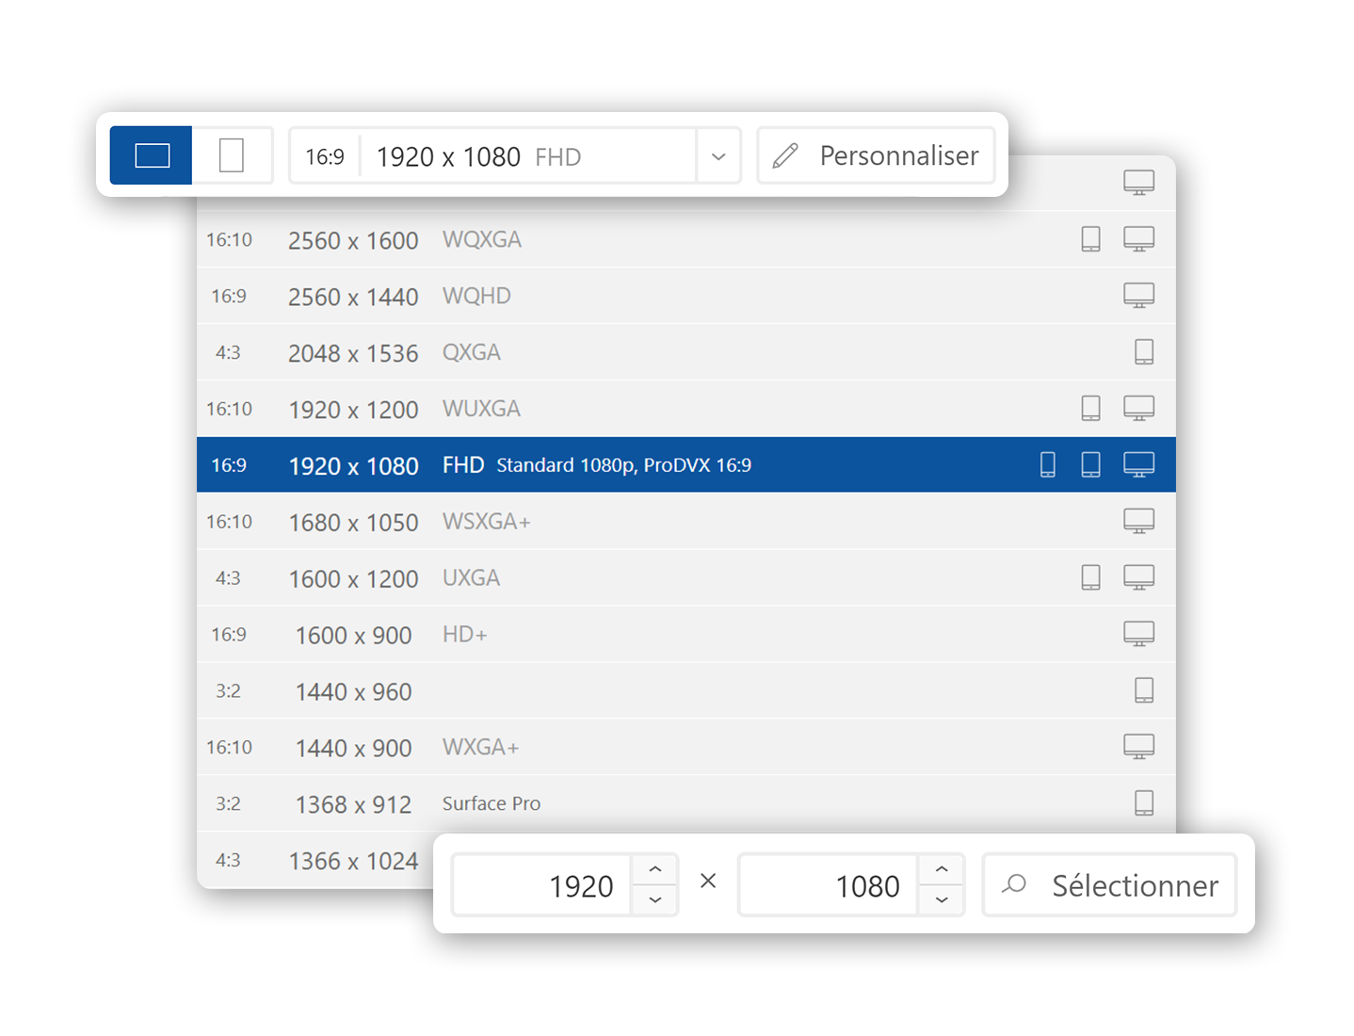Click monitor icon in HD+ row
This screenshot has width=1354, height=1036.
pos(1139,634)
